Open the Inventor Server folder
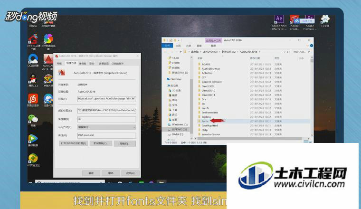 pyautogui.click(x=210, y=134)
